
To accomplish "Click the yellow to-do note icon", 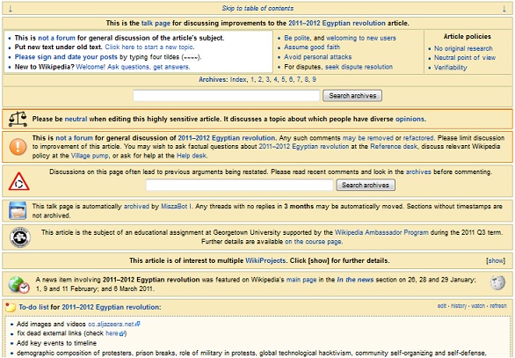I will tap(11, 307).
